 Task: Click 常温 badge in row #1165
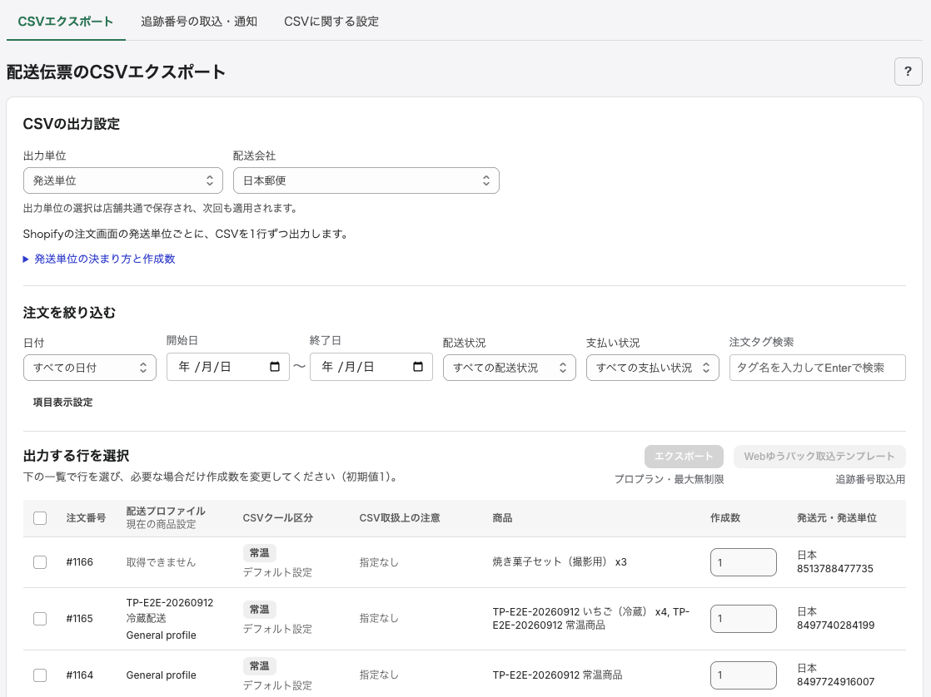[260, 609]
